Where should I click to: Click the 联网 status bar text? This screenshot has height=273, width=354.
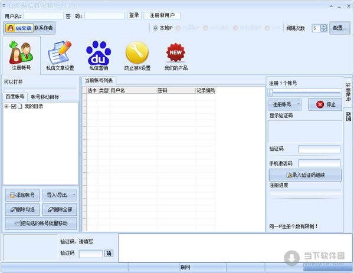pos(185,267)
